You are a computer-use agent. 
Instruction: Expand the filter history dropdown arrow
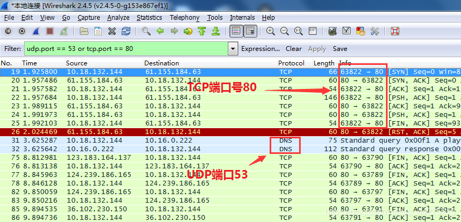point(233,49)
